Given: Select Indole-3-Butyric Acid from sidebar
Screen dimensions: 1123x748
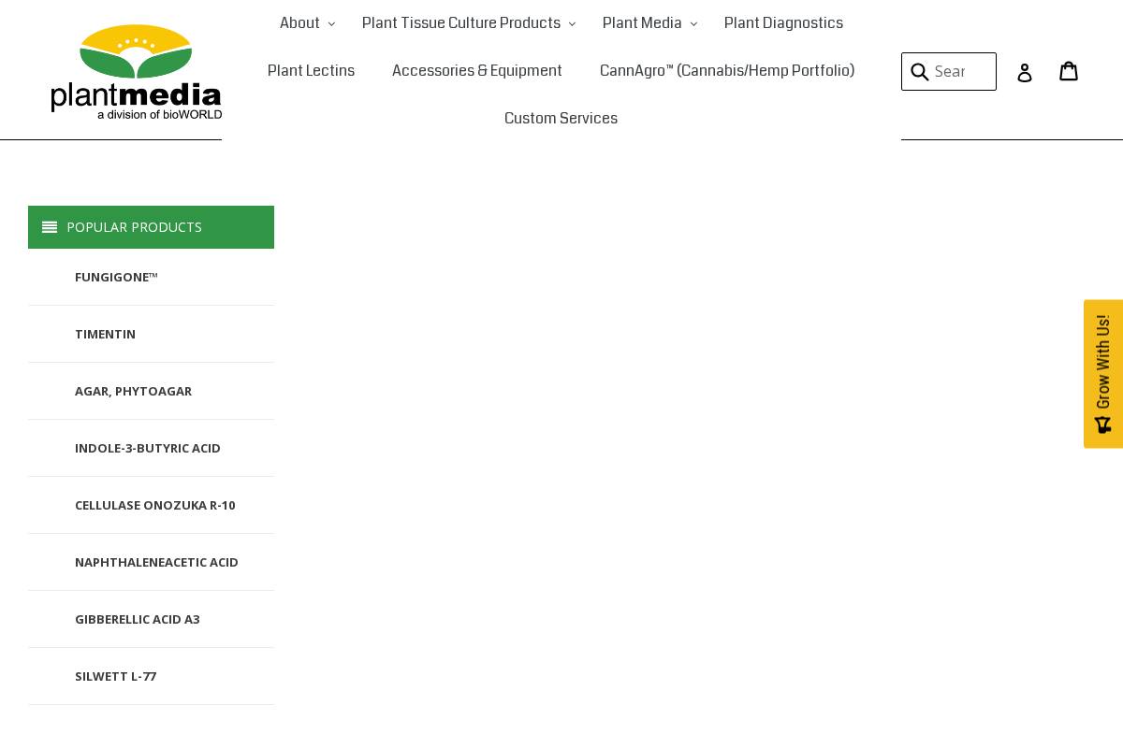Looking at the screenshot, I should coord(148,448).
